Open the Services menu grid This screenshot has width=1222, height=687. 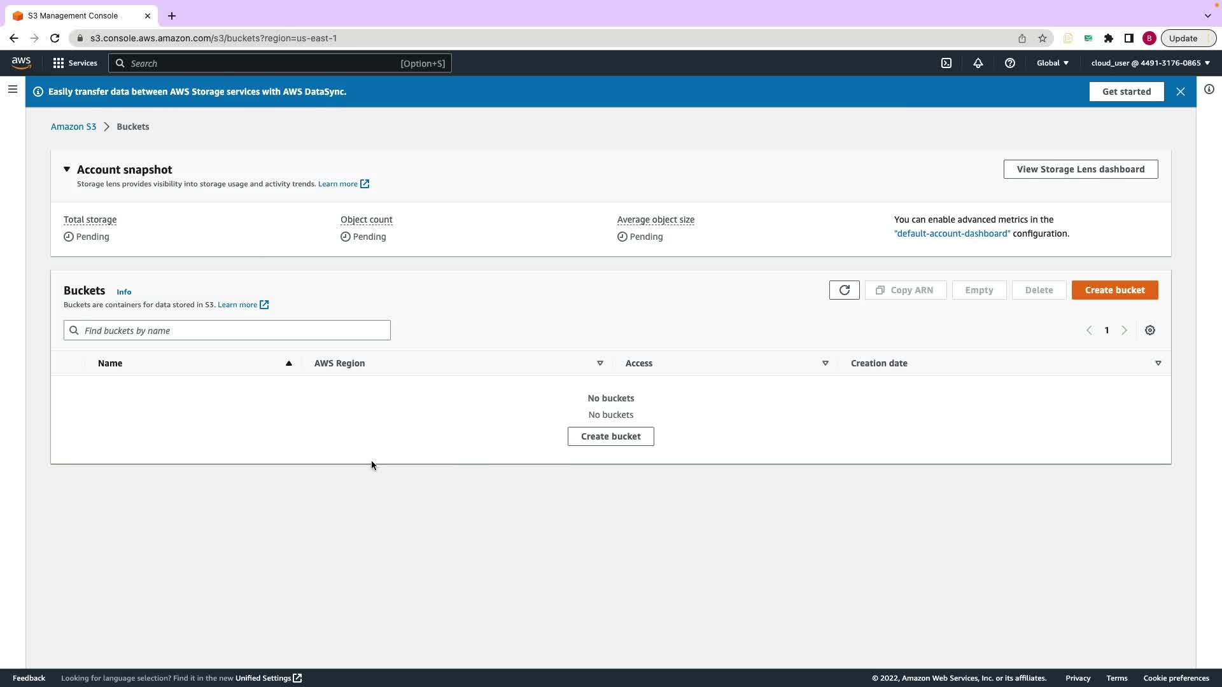(x=75, y=63)
